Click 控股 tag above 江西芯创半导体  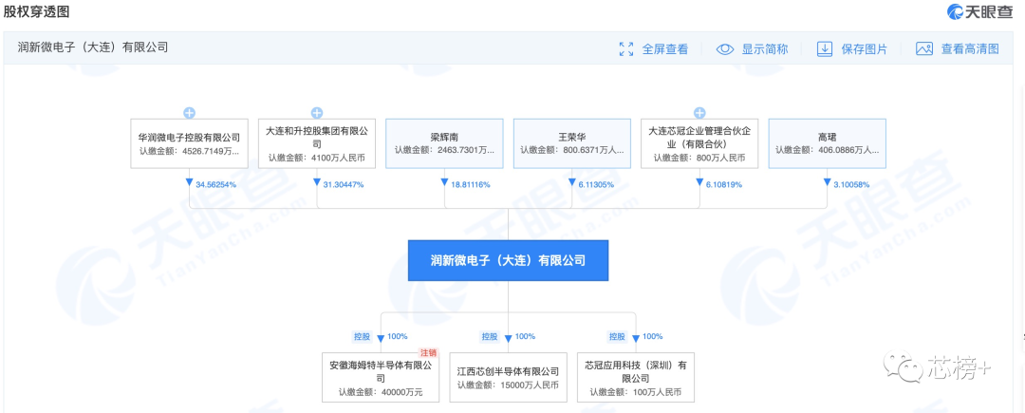coord(489,336)
